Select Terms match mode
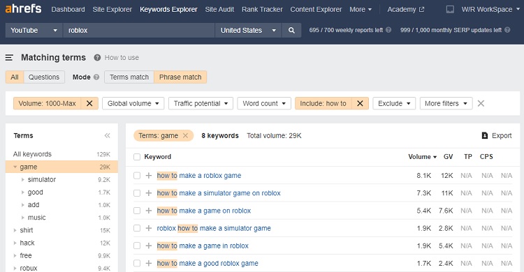 [x=129, y=77]
